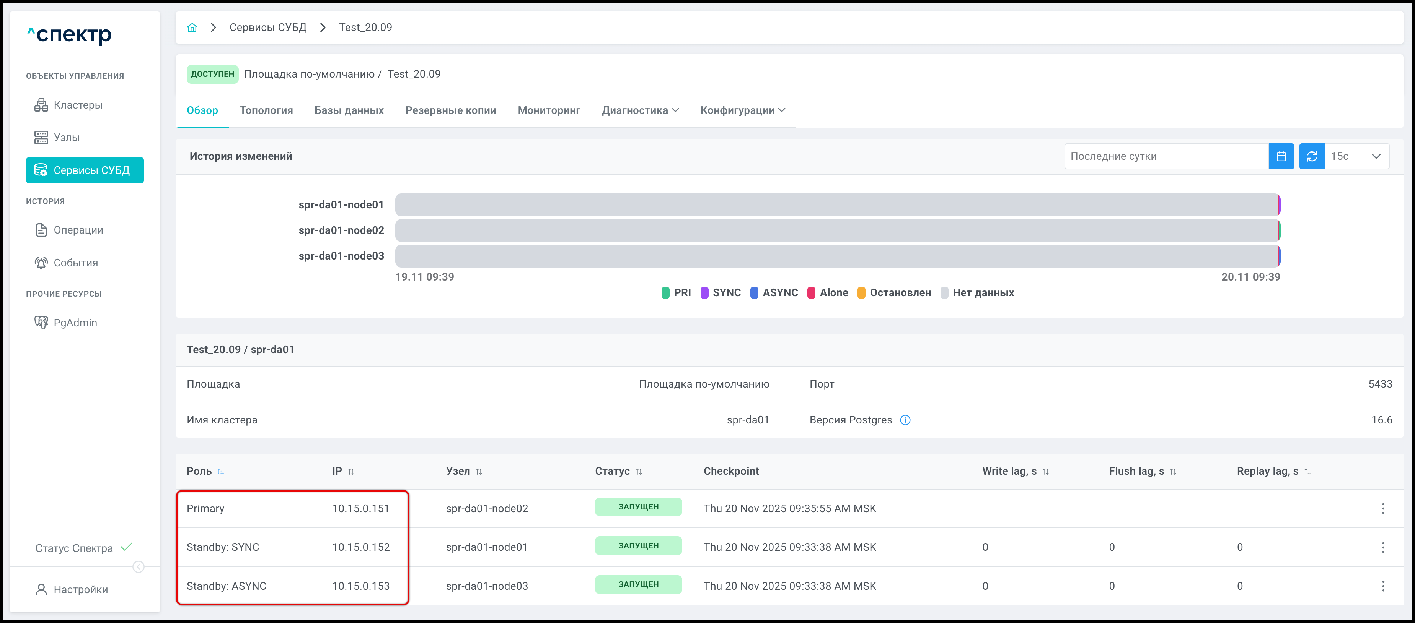Screen dimensions: 1415x623
Task: Go to Сервисы СУБД breadcrumb link
Action: pos(267,28)
